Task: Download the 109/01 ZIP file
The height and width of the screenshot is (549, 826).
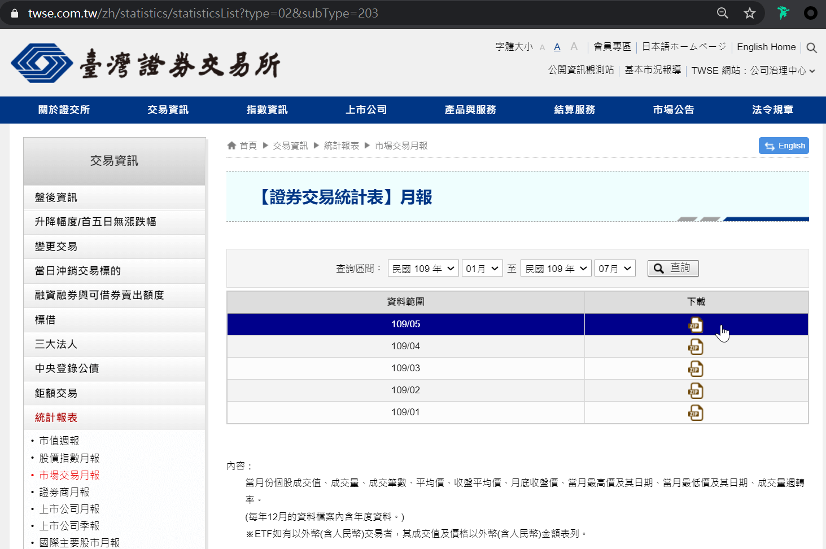Action: [x=696, y=412]
